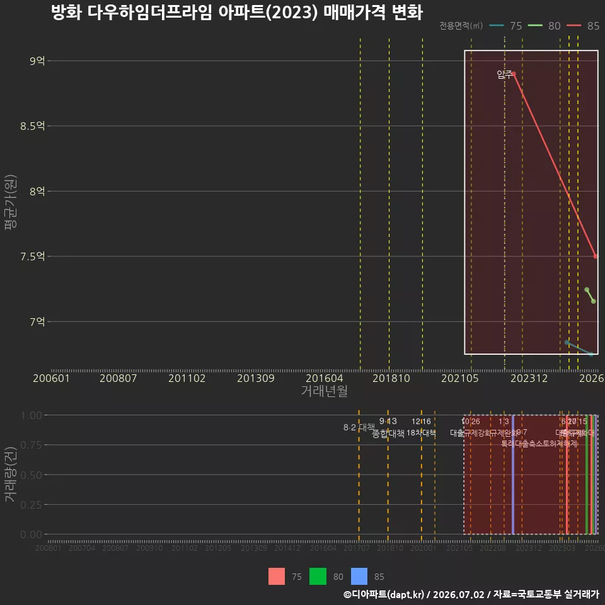Screen dimensions: 605x605
Task: Click 202503 on the volume chart x-axis
Action: 562,548
